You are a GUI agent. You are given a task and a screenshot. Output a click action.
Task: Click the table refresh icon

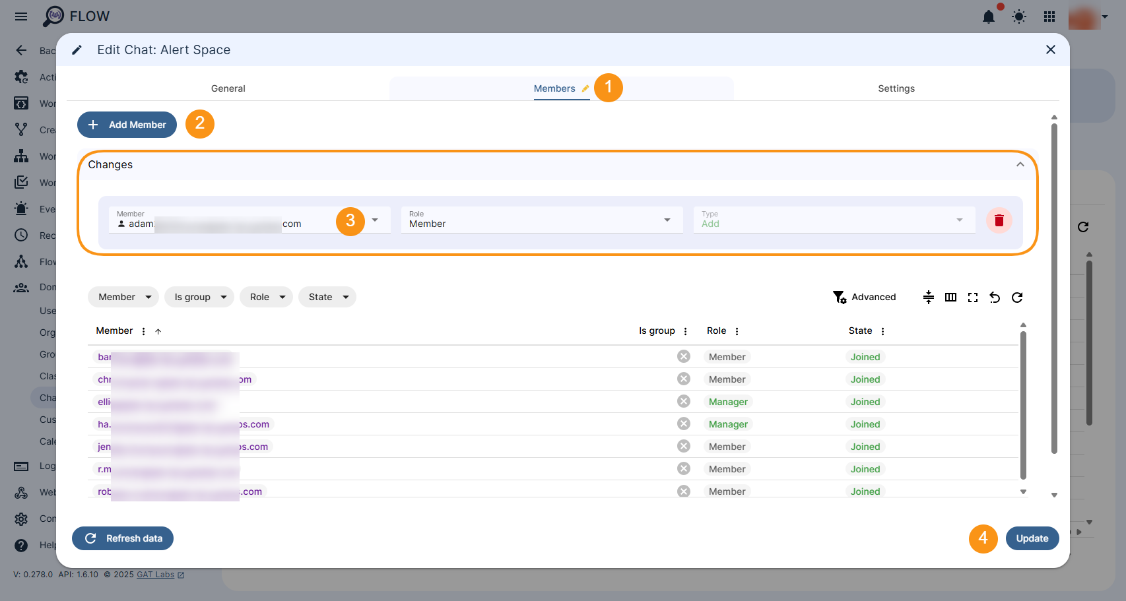(1017, 298)
